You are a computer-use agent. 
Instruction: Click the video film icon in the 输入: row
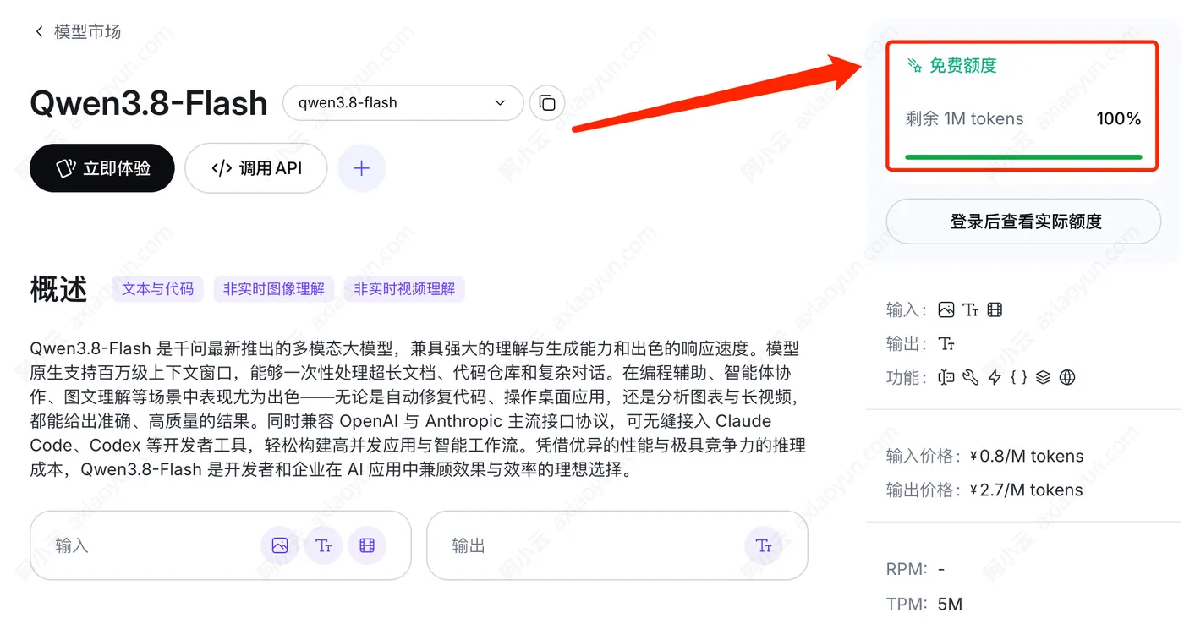(x=995, y=310)
